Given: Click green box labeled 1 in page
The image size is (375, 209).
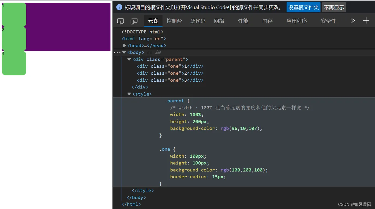Looking at the screenshot, I should pos(14,15).
